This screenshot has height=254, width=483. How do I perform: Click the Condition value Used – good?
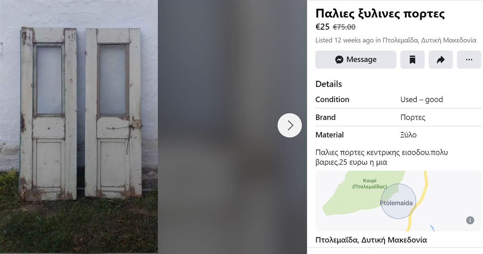(421, 100)
